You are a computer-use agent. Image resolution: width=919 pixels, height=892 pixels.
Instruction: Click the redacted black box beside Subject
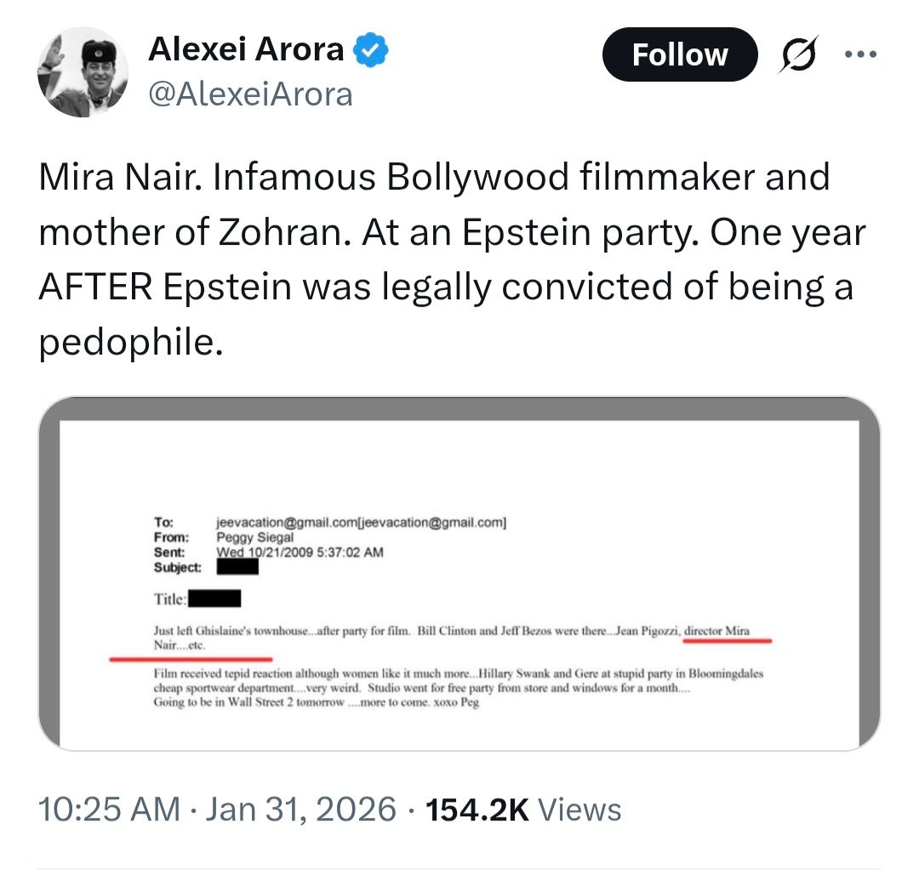pyautogui.click(x=243, y=566)
